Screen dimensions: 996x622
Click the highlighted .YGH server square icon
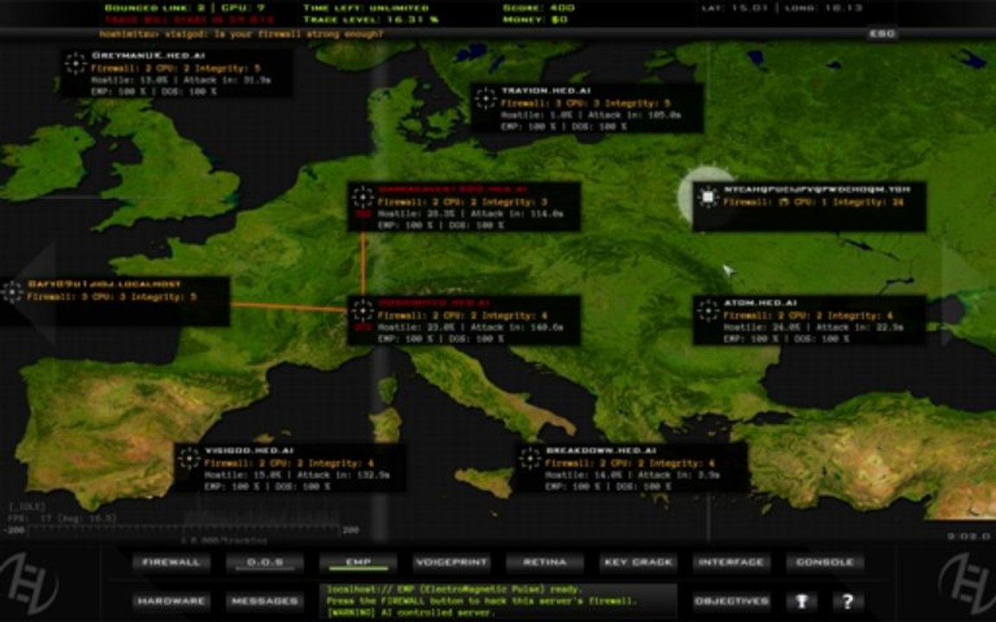pyautogui.click(x=707, y=197)
